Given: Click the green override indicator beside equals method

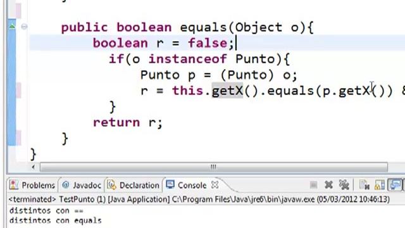Looking at the screenshot, I should (12, 26).
